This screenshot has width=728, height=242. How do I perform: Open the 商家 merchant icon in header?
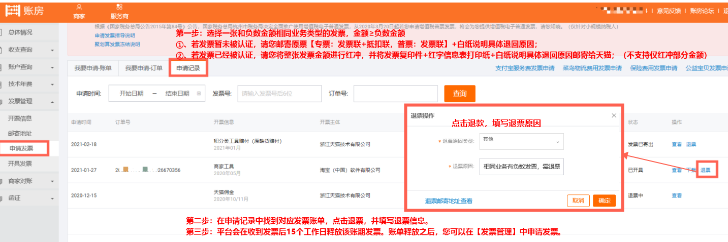click(x=79, y=7)
